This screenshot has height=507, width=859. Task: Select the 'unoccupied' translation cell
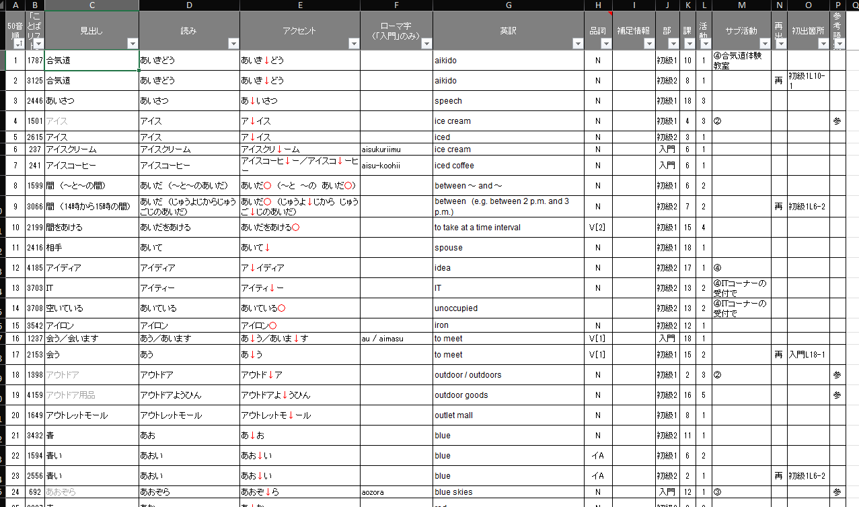pos(509,308)
